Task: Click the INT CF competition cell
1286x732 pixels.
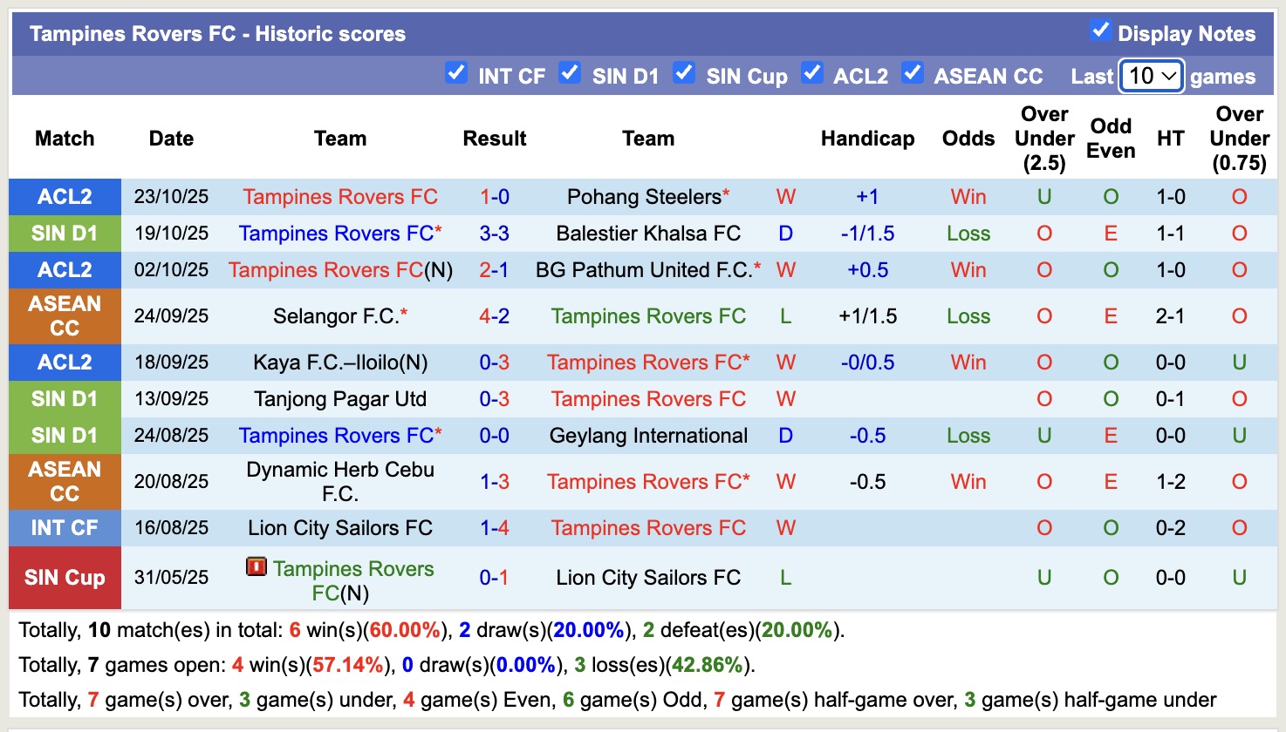Action: [x=65, y=528]
